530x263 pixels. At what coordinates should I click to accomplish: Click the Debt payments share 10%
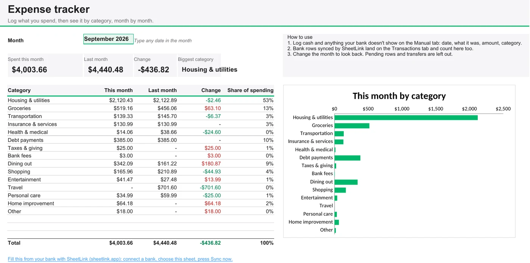click(268, 140)
